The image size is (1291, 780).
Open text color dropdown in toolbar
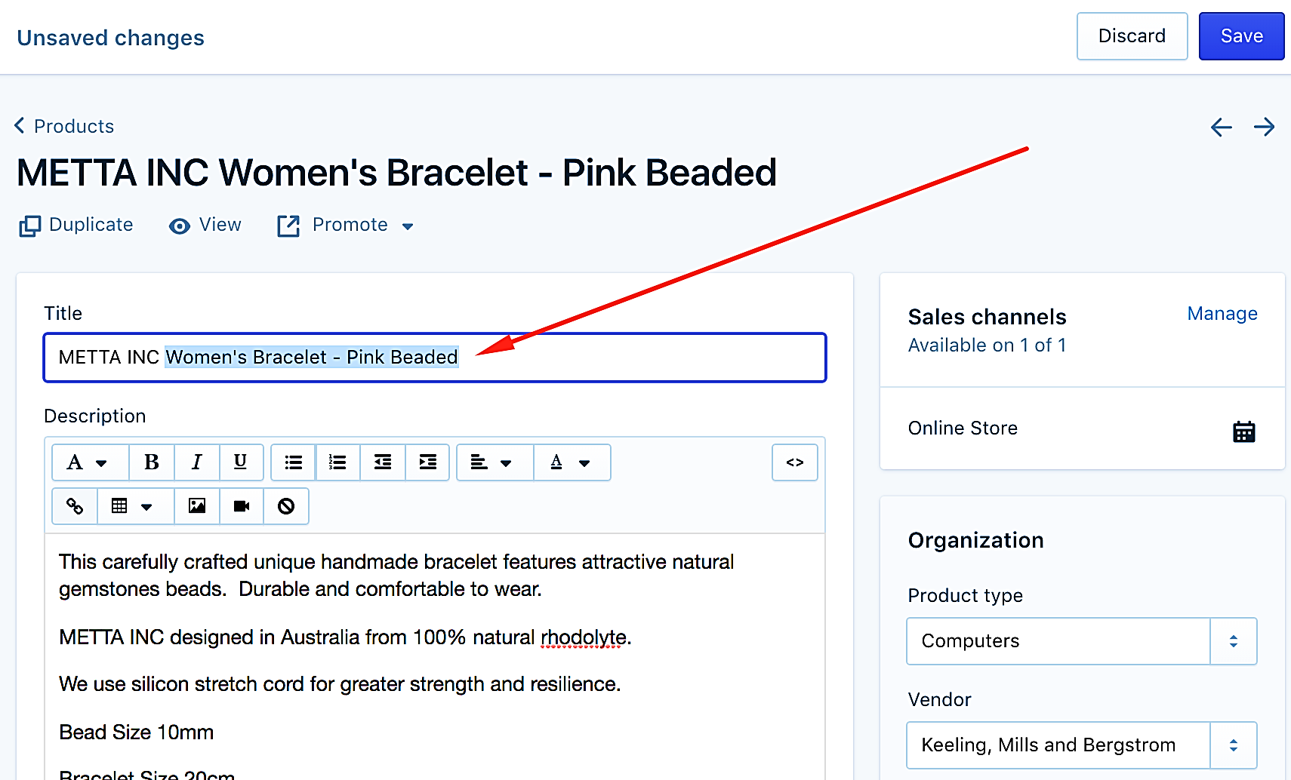(572, 462)
